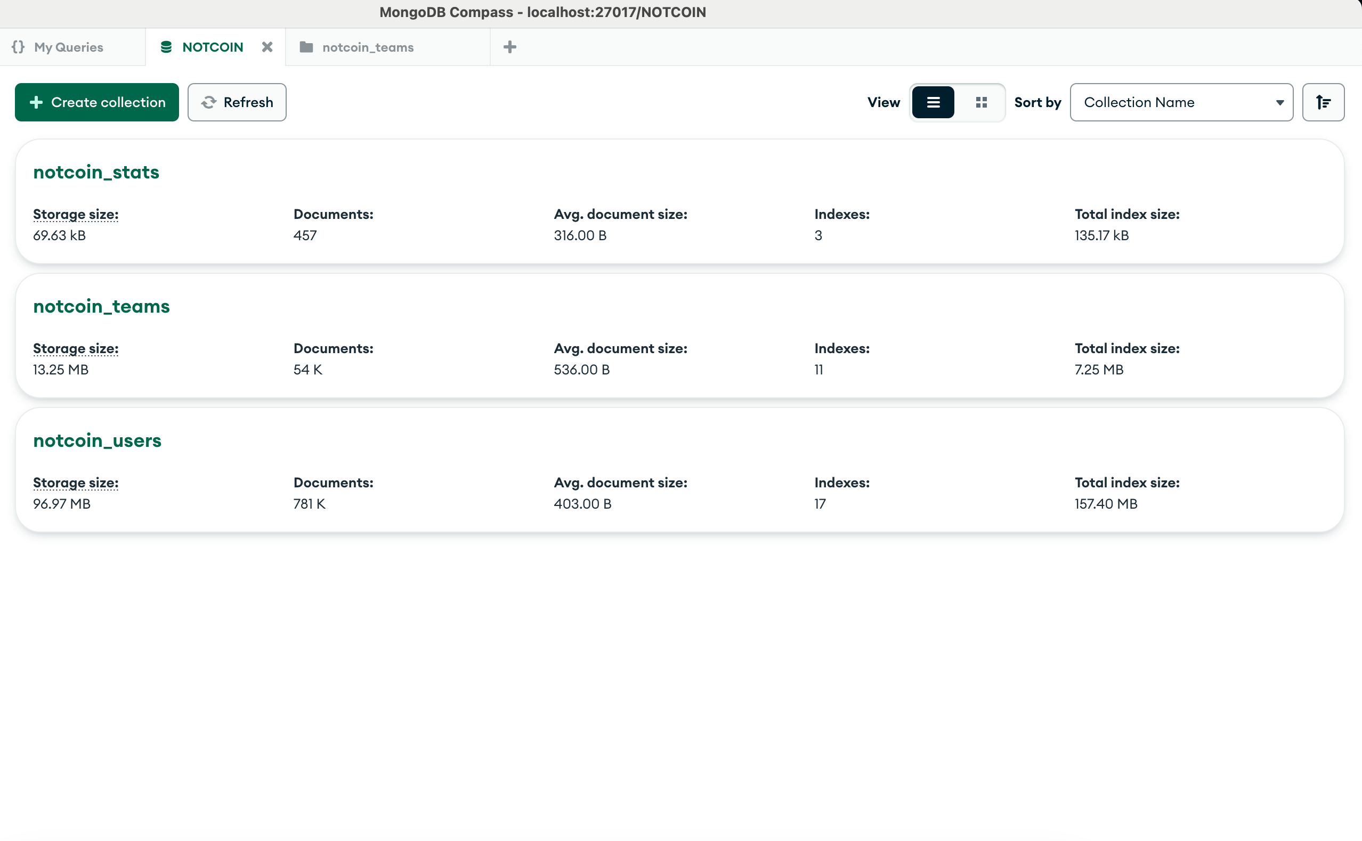This screenshot has width=1362, height=841.
Task: Open the notcoin_teams collection link
Action: pyautogui.click(x=101, y=306)
